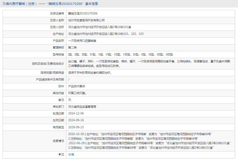The width and height of the screenshot is (238, 160).
Task: Click the 变更情况 label
Action: [x=58, y=141]
